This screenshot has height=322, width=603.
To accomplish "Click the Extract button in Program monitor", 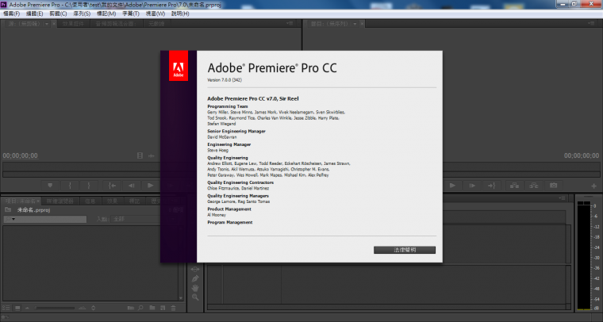I will pos(534,186).
